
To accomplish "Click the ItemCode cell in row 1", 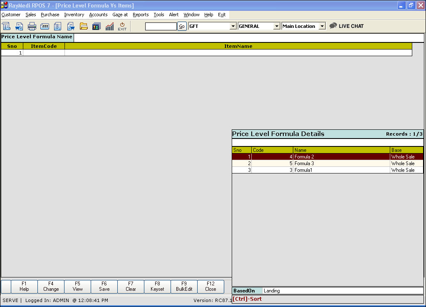I will coord(44,53).
